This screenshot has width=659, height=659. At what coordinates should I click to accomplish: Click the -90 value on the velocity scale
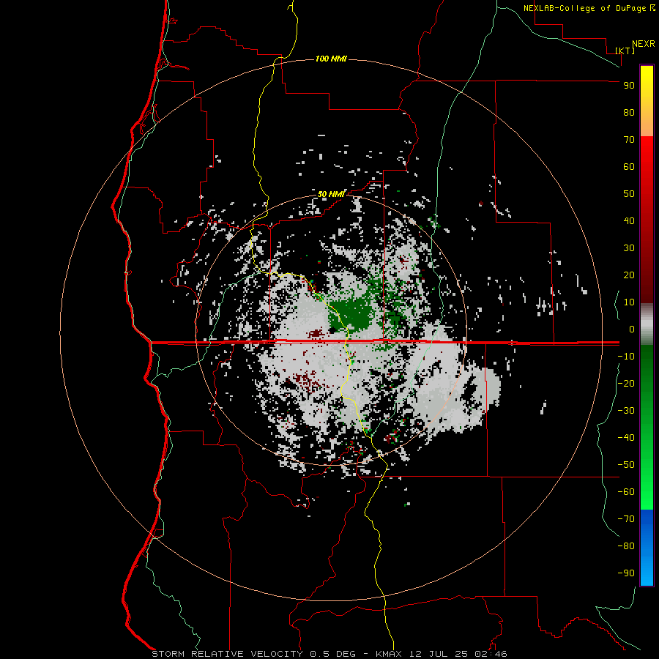tap(626, 573)
